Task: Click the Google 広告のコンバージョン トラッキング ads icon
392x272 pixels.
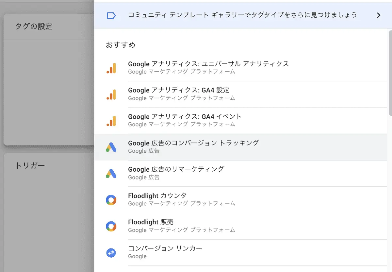Action: (111, 147)
